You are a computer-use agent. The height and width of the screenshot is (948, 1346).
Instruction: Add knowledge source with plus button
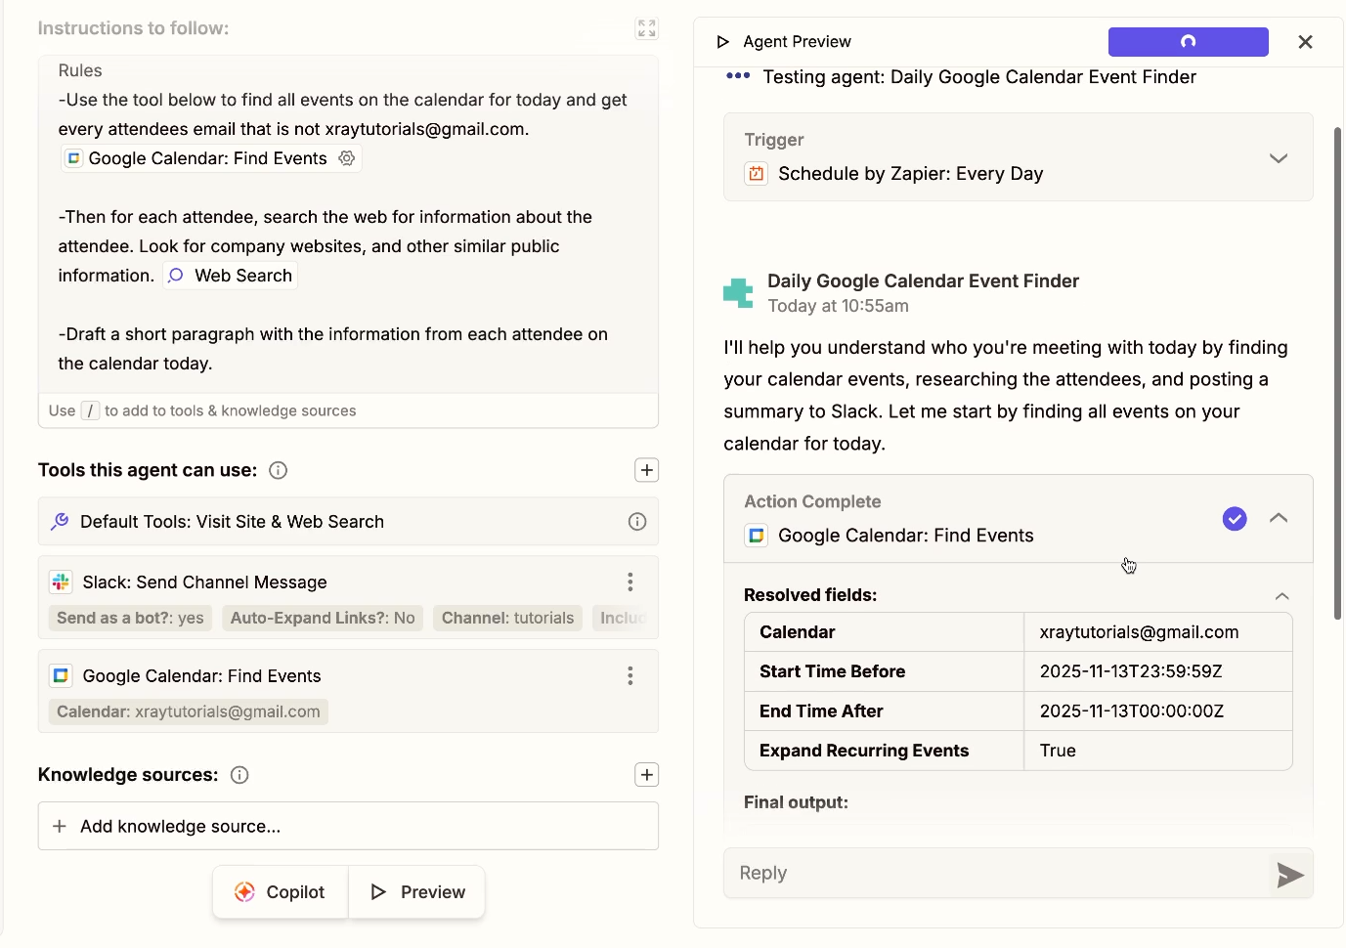point(647,776)
